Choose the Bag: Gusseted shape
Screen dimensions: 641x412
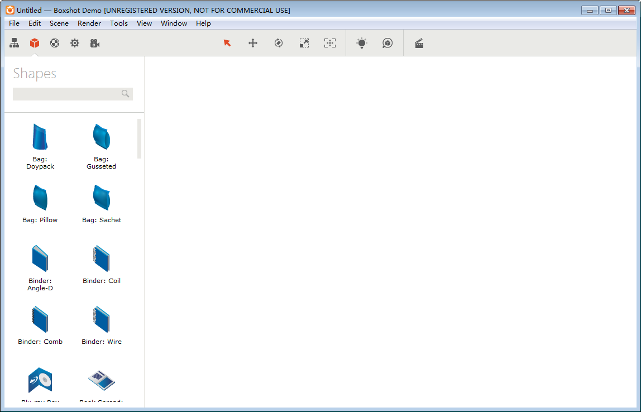[102, 146]
